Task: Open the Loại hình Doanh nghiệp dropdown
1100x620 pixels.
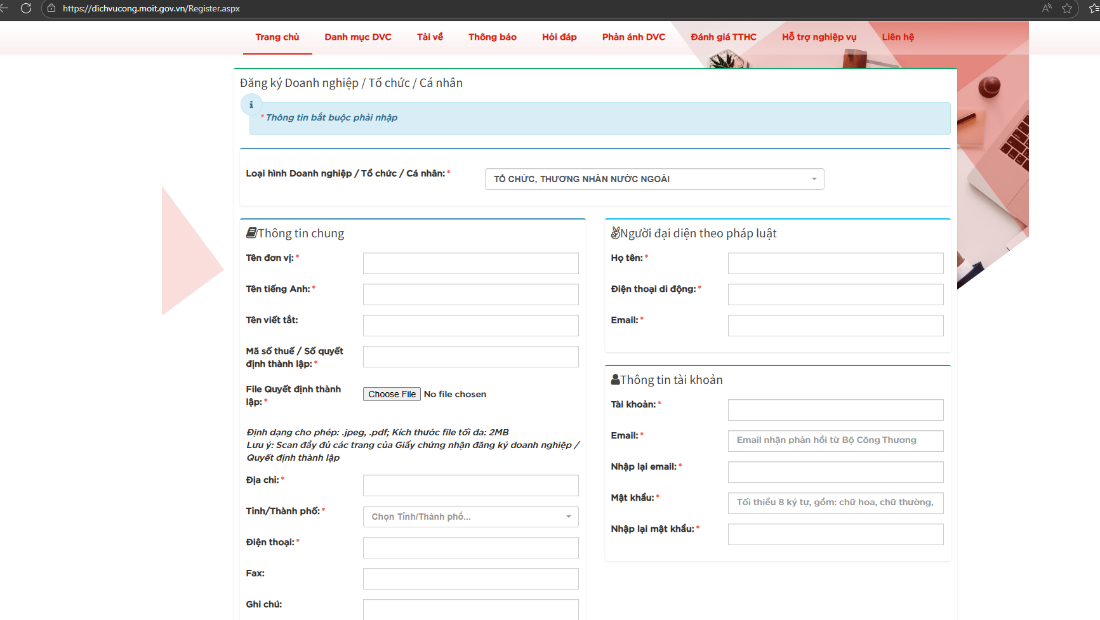Action: click(654, 179)
